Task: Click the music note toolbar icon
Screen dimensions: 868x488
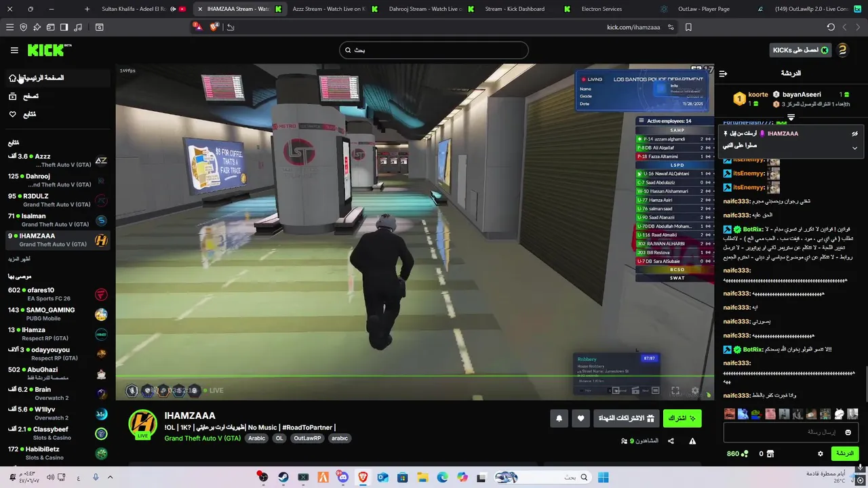Action: 77,27
